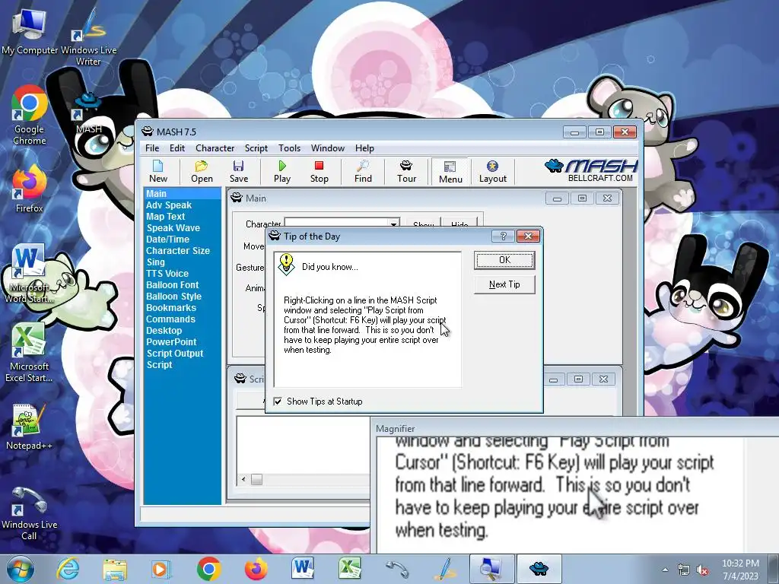
Task: Select the Firefox desktop shortcut
Action: (30, 189)
